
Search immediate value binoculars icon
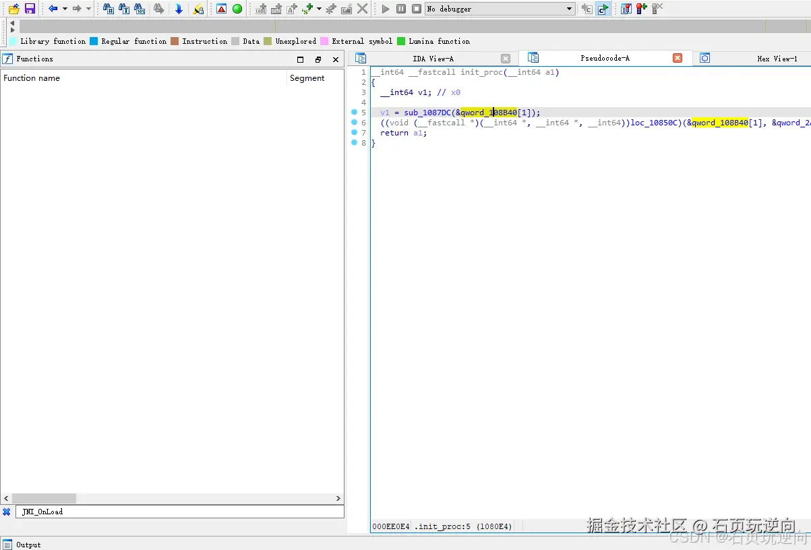[108, 9]
